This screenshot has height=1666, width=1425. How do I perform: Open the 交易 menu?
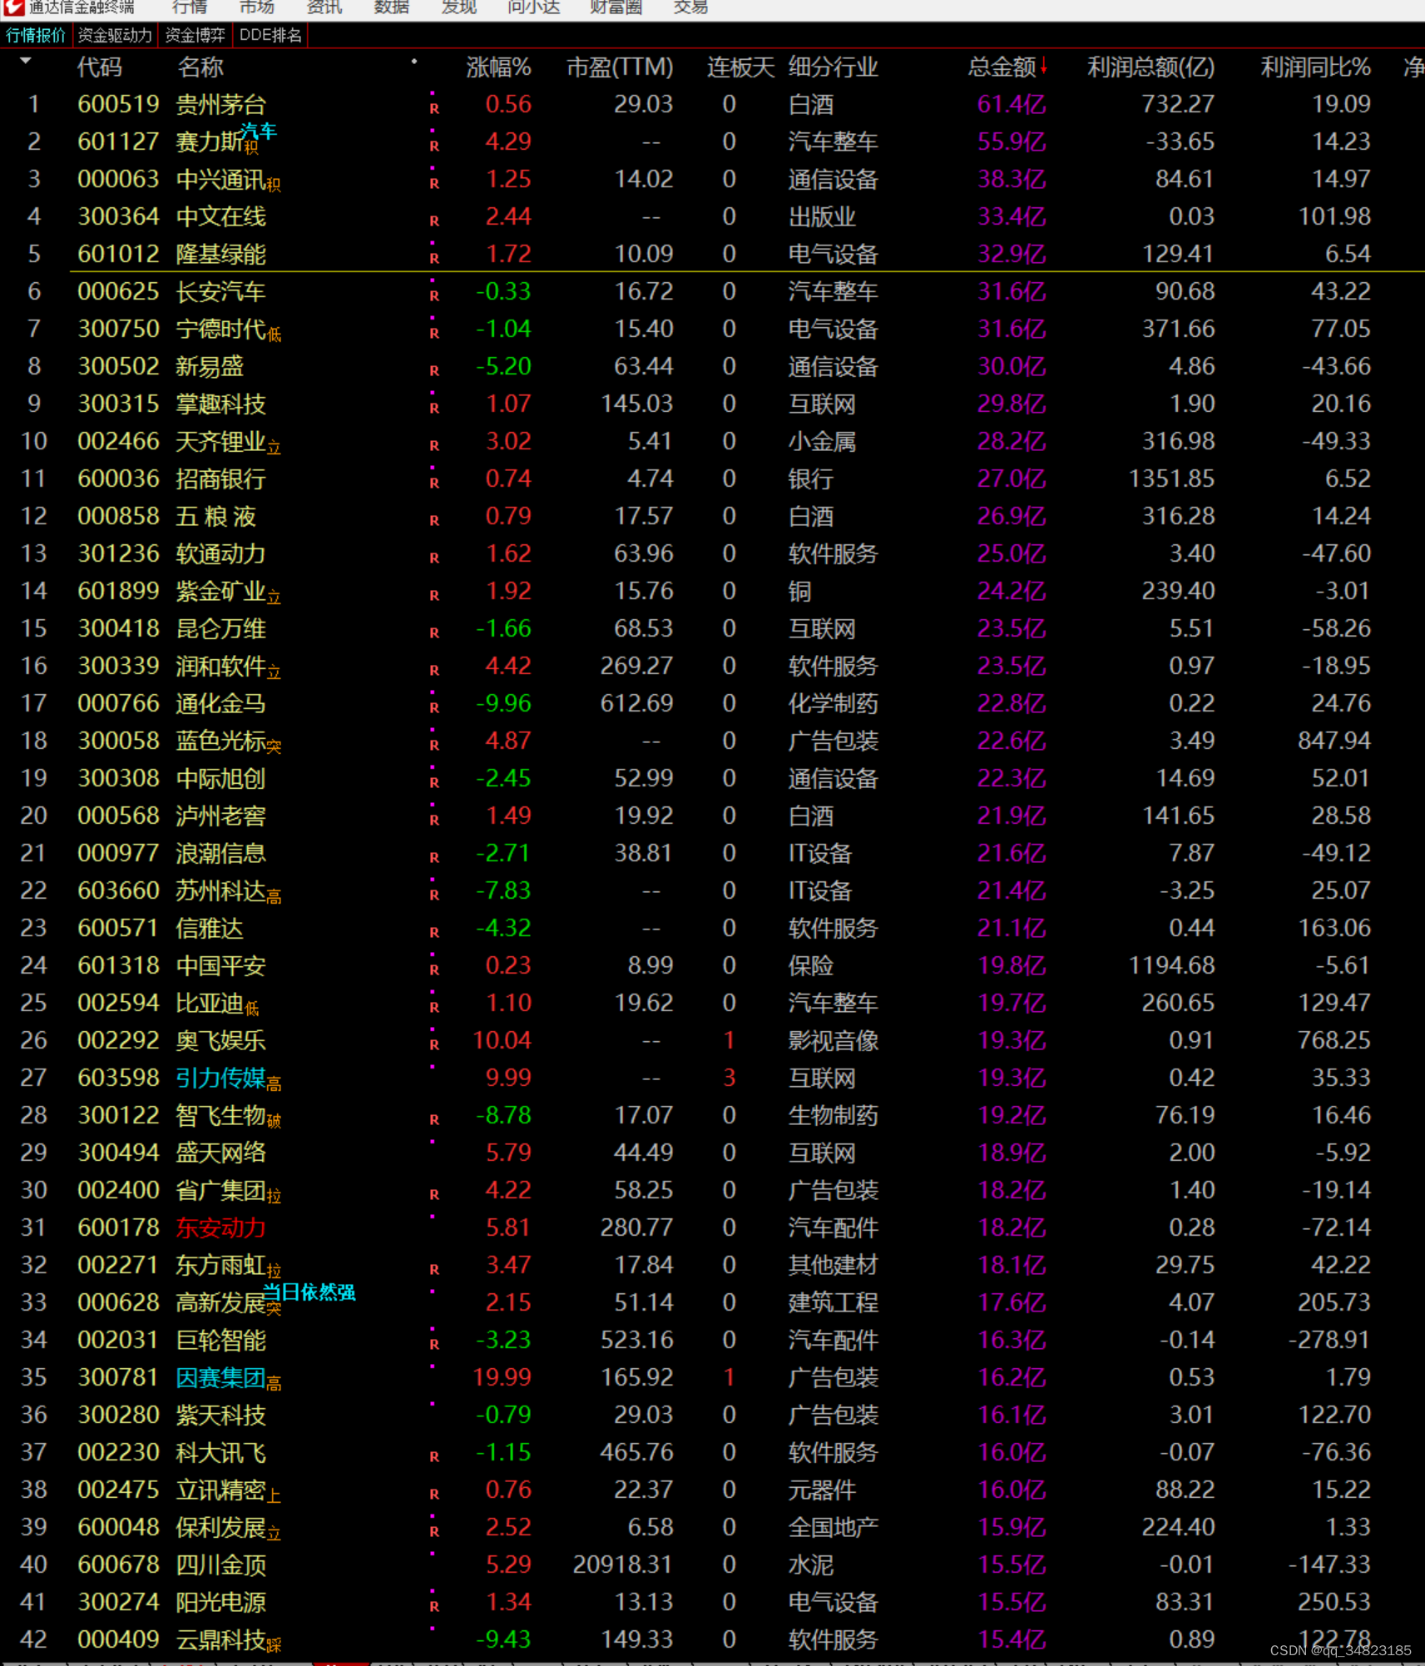pyautogui.click(x=690, y=7)
